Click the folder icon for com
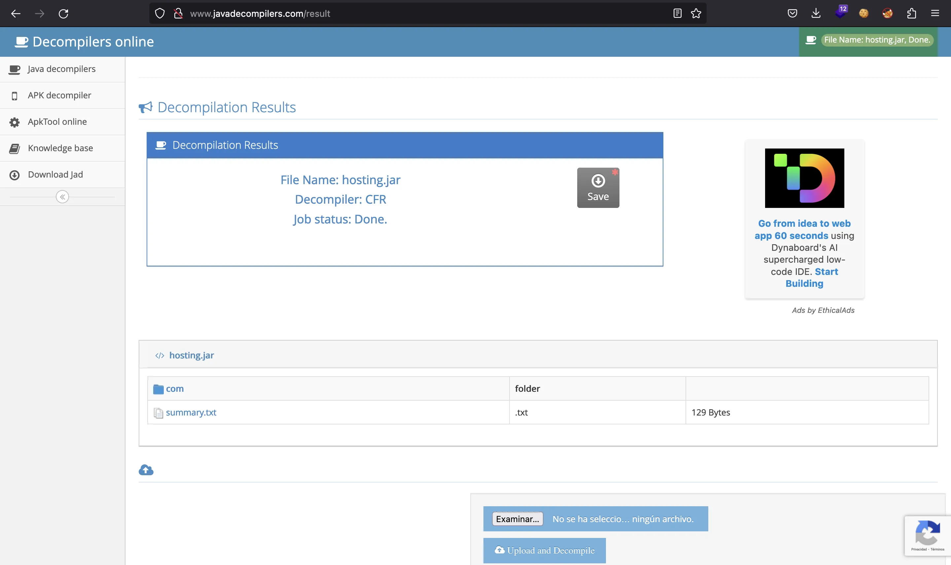 coord(158,389)
